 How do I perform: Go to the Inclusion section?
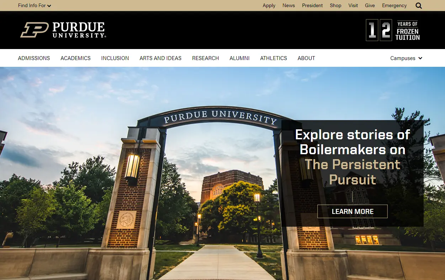tap(115, 58)
